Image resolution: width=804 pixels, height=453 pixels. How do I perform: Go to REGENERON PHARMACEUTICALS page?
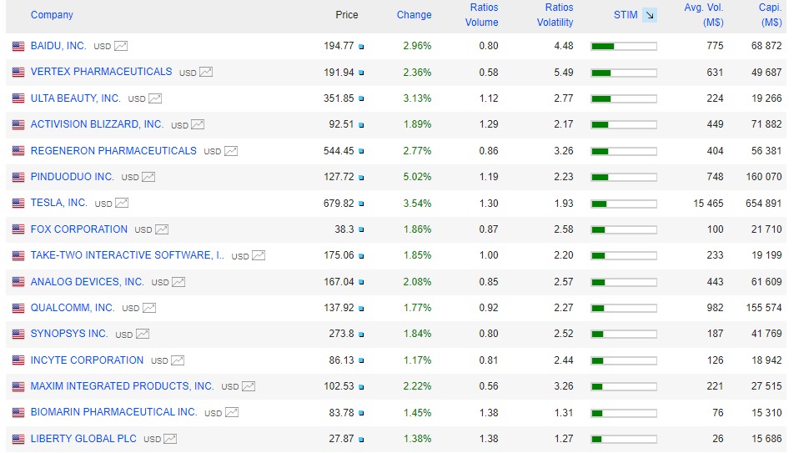click(x=113, y=151)
